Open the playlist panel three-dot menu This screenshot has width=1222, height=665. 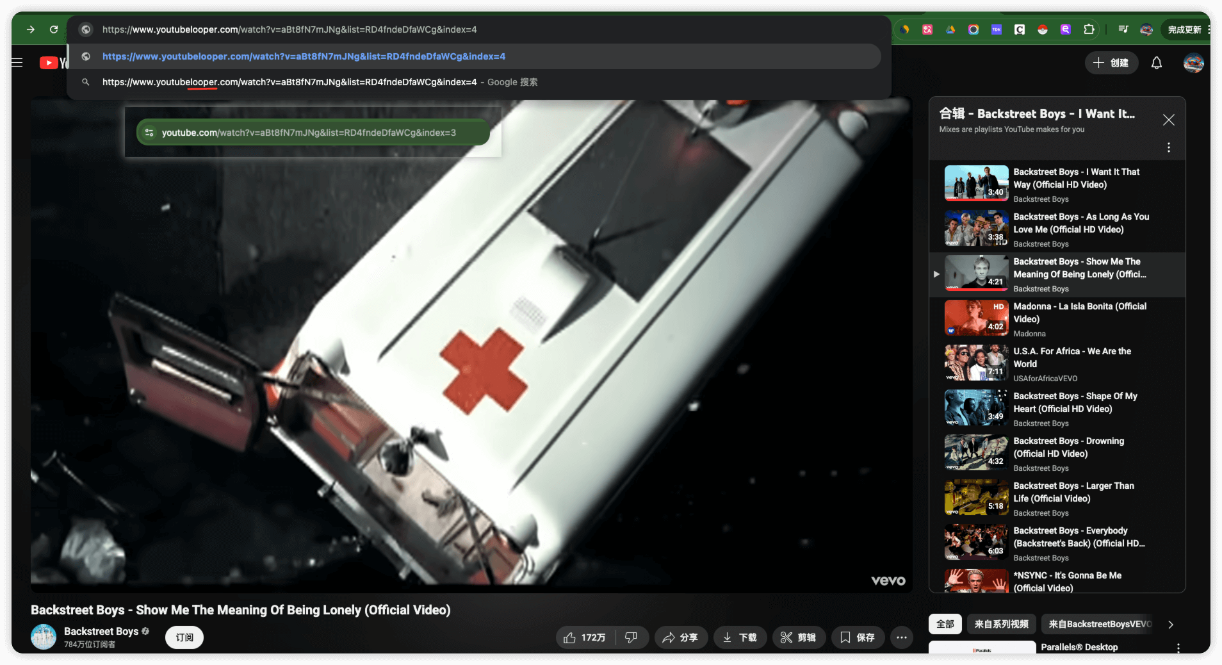pyautogui.click(x=1169, y=147)
